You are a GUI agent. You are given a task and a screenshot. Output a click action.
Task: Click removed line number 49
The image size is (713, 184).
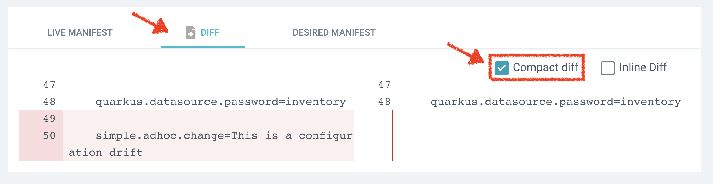pyautogui.click(x=49, y=119)
